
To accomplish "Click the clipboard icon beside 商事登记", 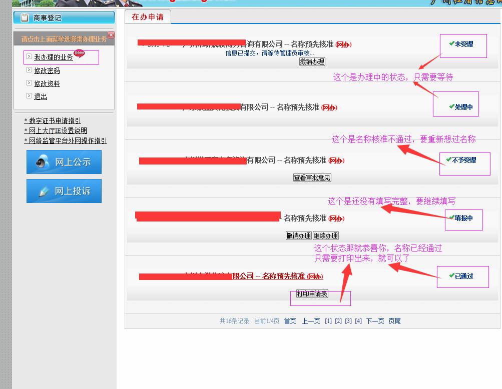I will [x=24, y=18].
